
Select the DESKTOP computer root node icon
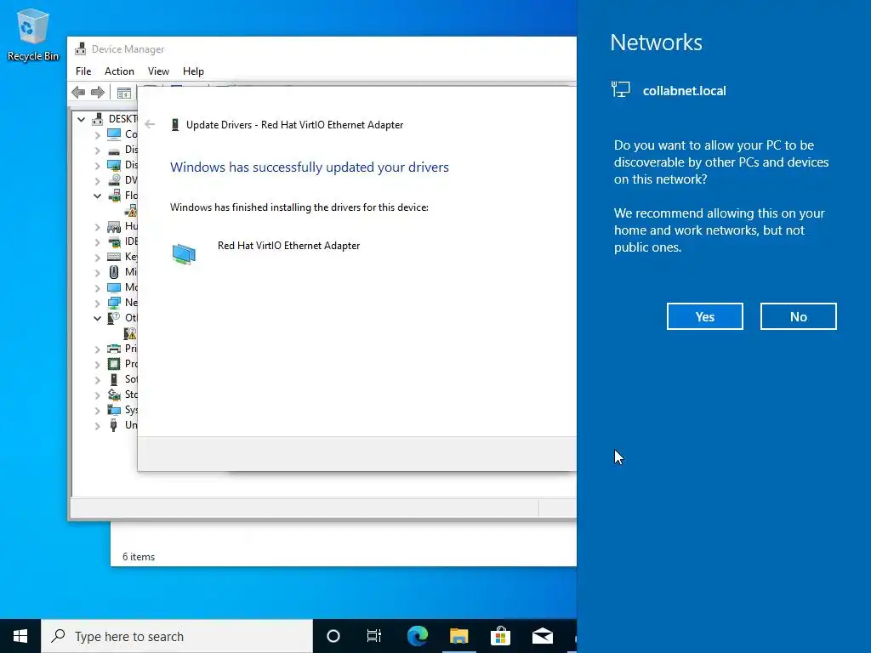click(x=98, y=119)
